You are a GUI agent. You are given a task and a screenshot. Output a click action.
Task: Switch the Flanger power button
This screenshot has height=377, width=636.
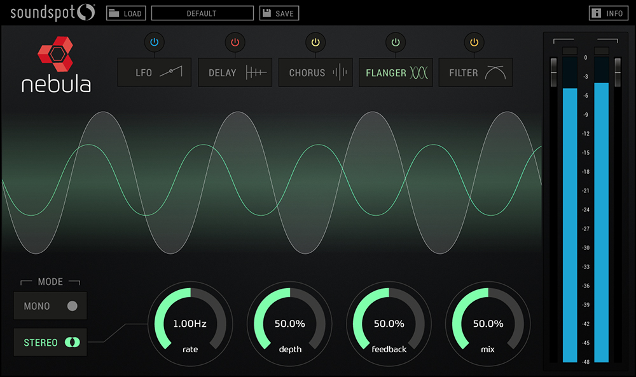pos(395,43)
